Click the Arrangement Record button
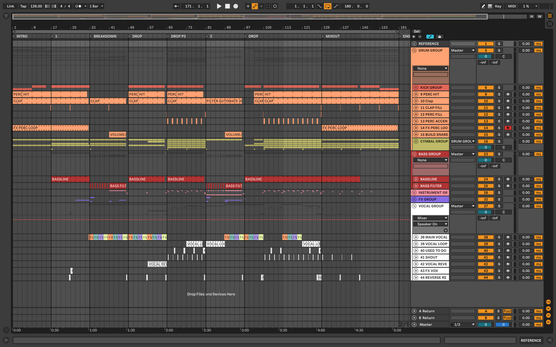The image size is (556, 347). point(236,6)
